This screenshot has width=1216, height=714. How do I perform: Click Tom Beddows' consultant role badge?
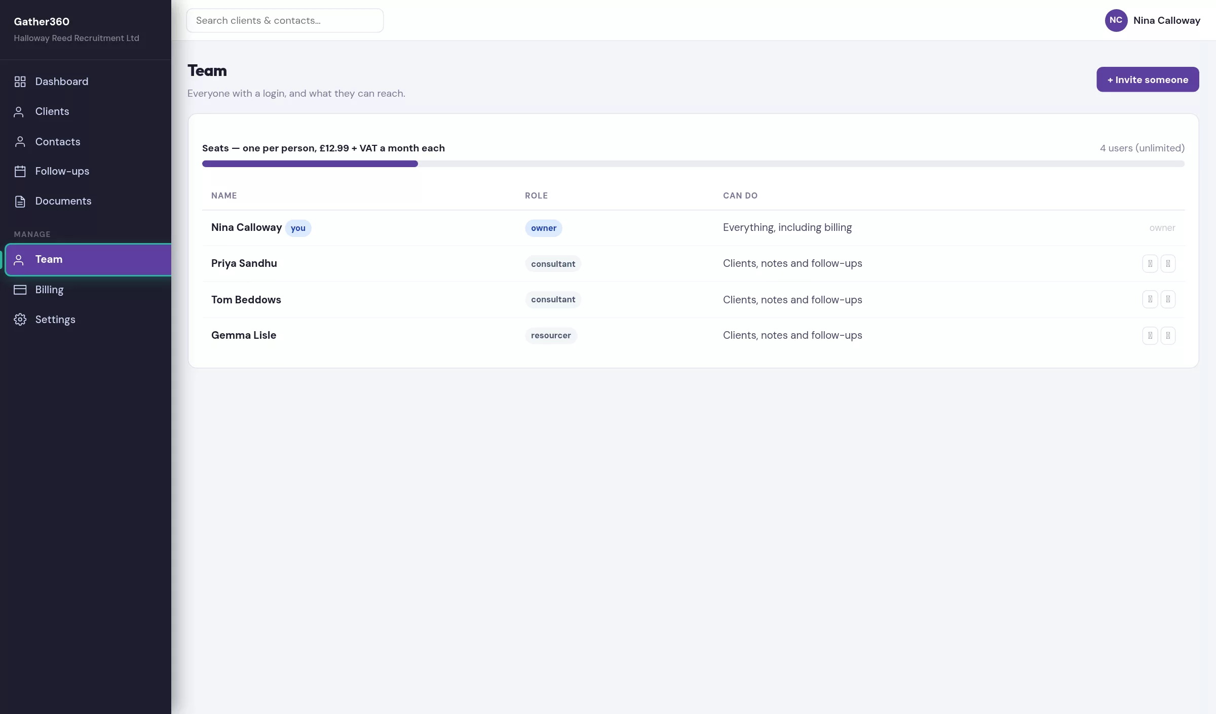pos(553,299)
